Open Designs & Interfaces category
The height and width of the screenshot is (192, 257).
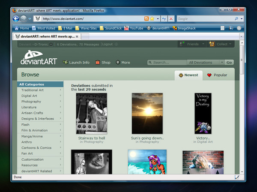click(38, 119)
